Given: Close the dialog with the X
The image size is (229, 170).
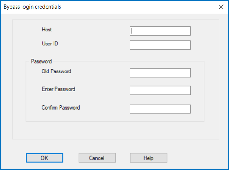Looking at the screenshot, I should tap(221, 7).
